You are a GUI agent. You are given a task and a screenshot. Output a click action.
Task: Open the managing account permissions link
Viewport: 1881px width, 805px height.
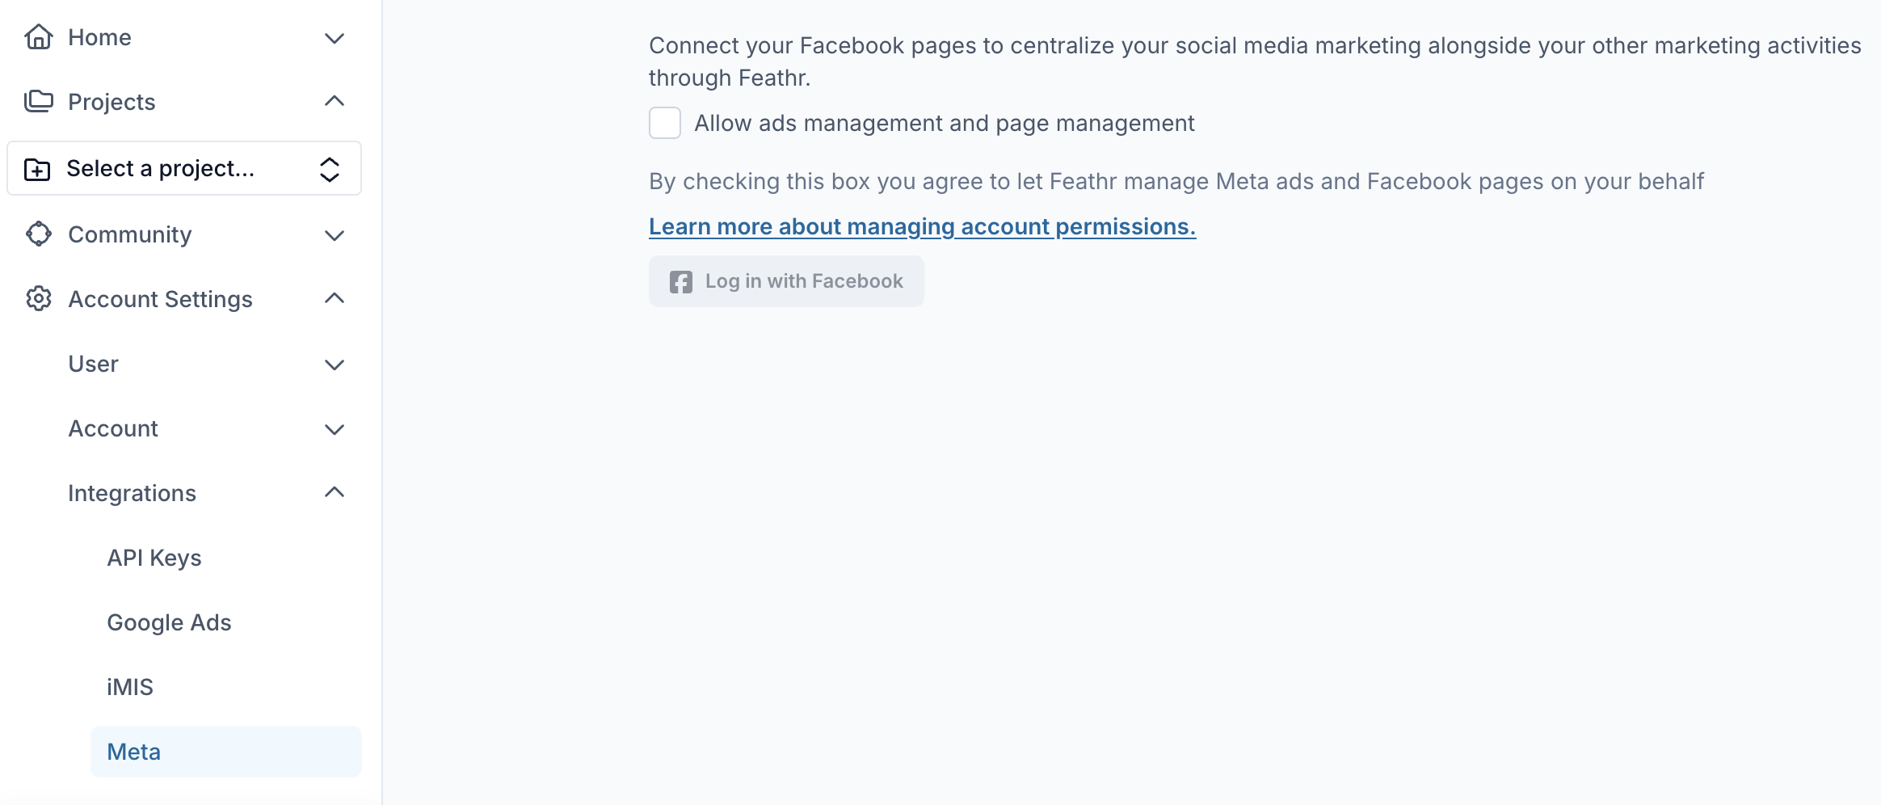click(x=922, y=226)
